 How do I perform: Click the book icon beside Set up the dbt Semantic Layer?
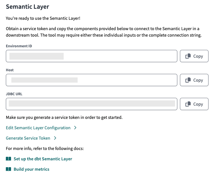tap(8, 159)
